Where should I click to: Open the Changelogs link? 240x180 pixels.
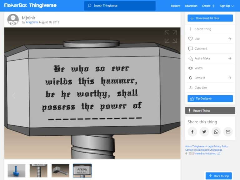(216, 150)
